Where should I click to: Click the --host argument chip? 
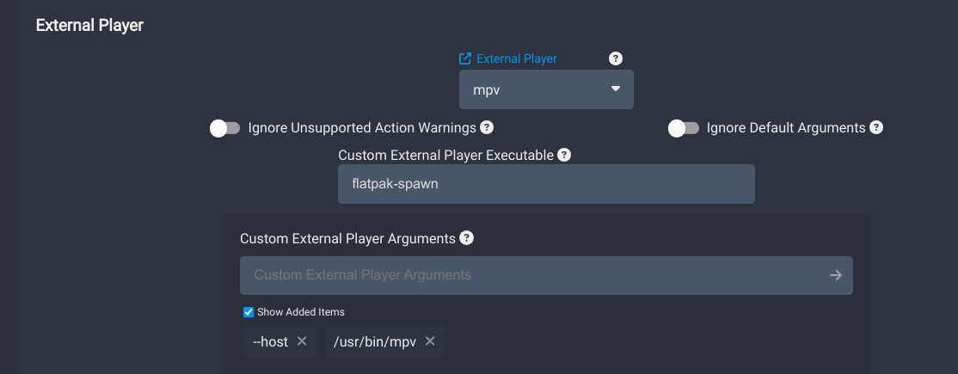[x=271, y=341]
